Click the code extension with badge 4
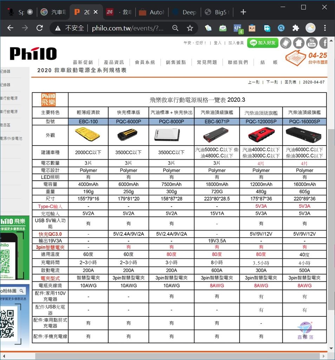This screenshot has width=335, height=360. coord(237,28)
